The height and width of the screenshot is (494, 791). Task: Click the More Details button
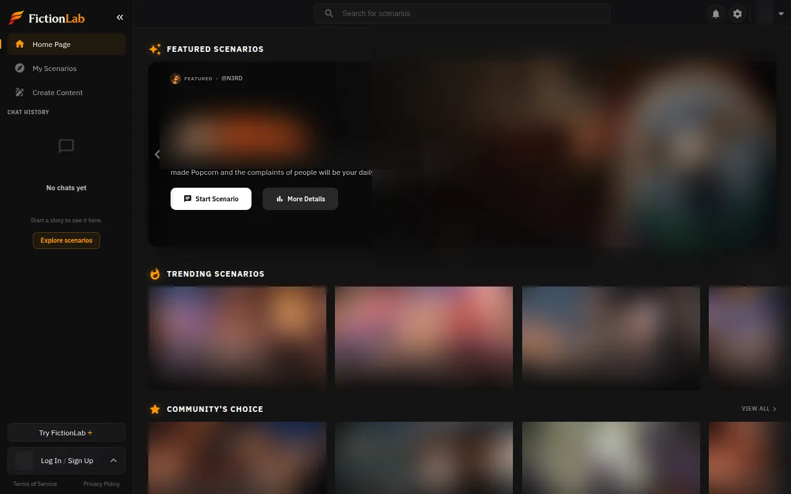[300, 199]
